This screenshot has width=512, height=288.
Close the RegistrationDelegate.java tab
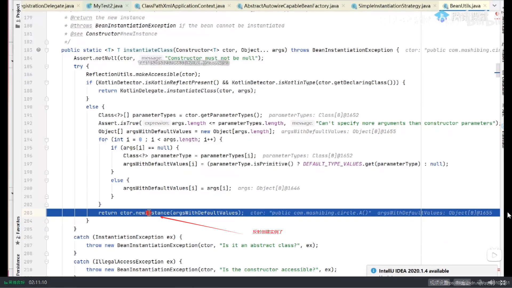tap(78, 6)
